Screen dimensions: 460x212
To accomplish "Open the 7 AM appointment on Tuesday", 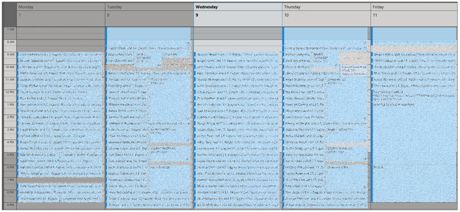I will [x=149, y=33].
